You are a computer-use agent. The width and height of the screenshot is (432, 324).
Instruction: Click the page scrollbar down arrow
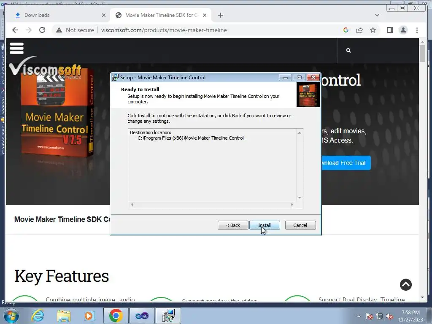[423, 297]
